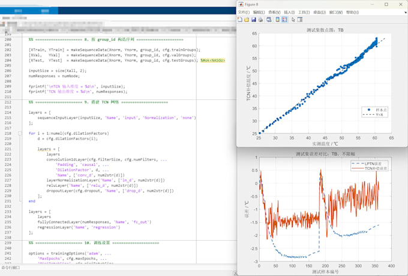The image size is (408, 276).
Task: Click the 命令行窗口 panel label at the bottom
Action: click(x=11, y=268)
